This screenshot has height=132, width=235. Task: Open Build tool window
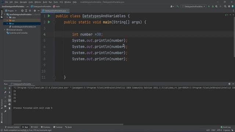tap(69, 127)
